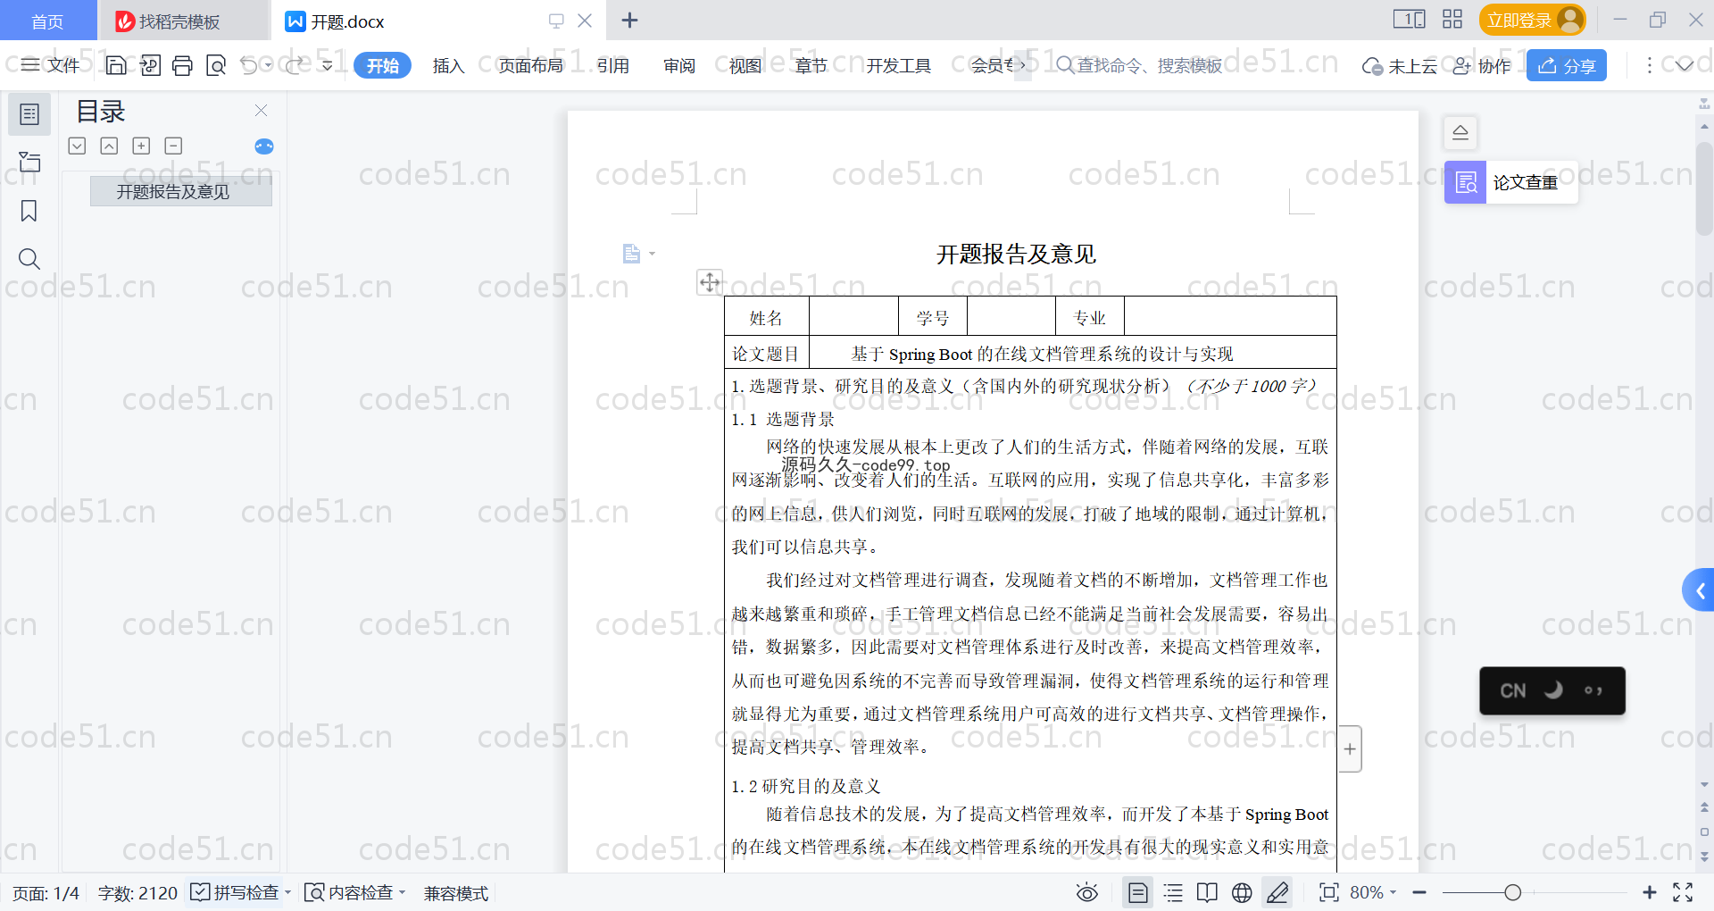The height and width of the screenshot is (911, 1714).
Task: Click the table move handle
Action: tap(710, 282)
